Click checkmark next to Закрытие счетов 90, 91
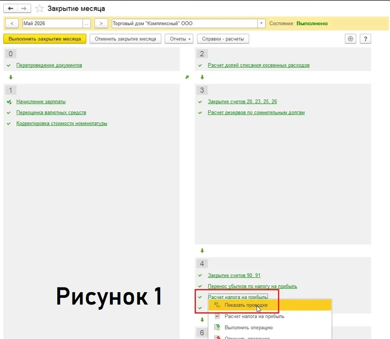Screen dimensions: 390x339 (200, 275)
